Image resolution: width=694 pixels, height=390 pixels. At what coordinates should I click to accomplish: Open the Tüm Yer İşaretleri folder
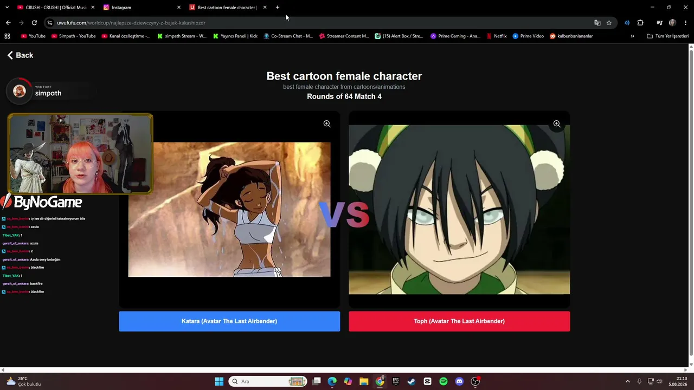[x=668, y=36]
